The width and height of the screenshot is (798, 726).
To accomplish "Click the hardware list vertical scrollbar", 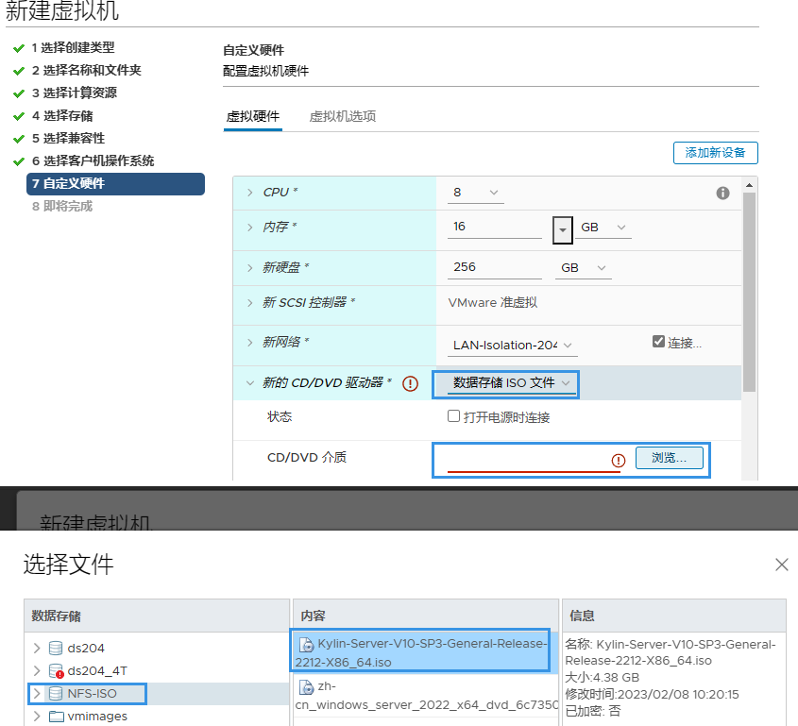I will tap(749, 292).
